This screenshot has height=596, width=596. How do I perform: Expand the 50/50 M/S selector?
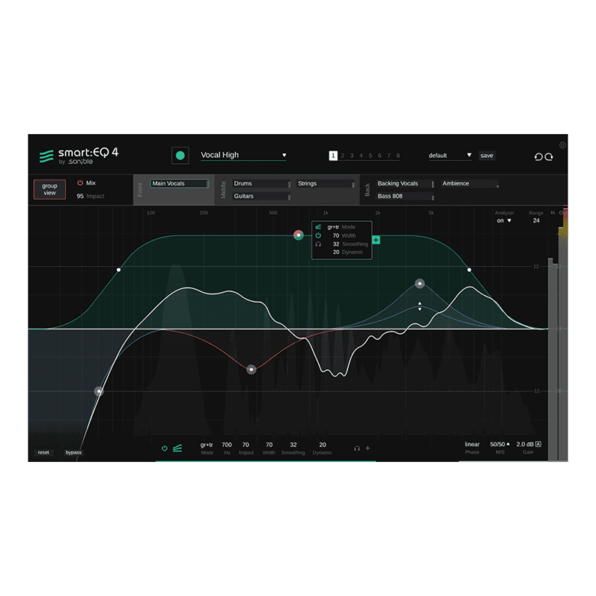(500, 444)
